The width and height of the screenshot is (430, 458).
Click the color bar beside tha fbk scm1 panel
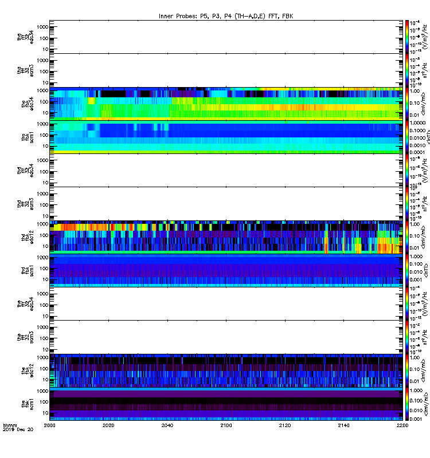(x=407, y=137)
